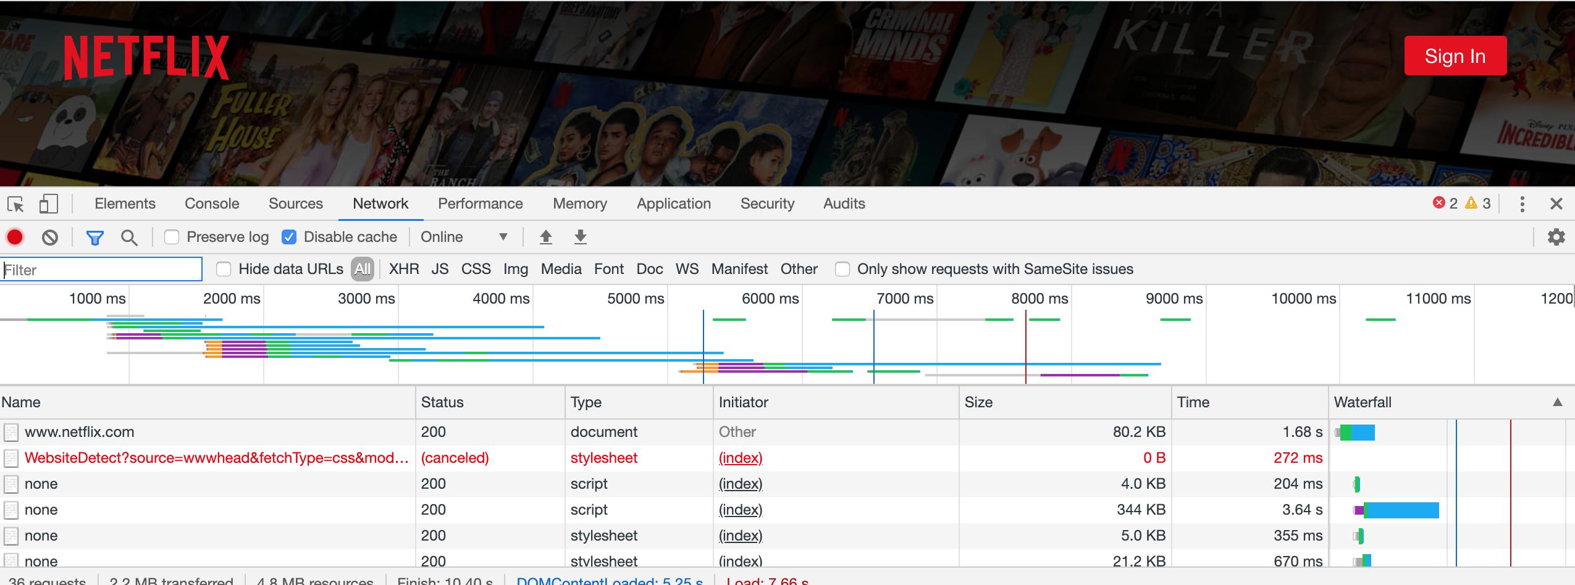Image resolution: width=1575 pixels, height=585 pixels.
Task: Open the network search magnifier
Action: click(129, 238)
